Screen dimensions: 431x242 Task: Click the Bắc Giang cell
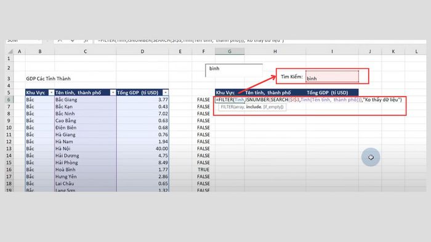point(85,100)
